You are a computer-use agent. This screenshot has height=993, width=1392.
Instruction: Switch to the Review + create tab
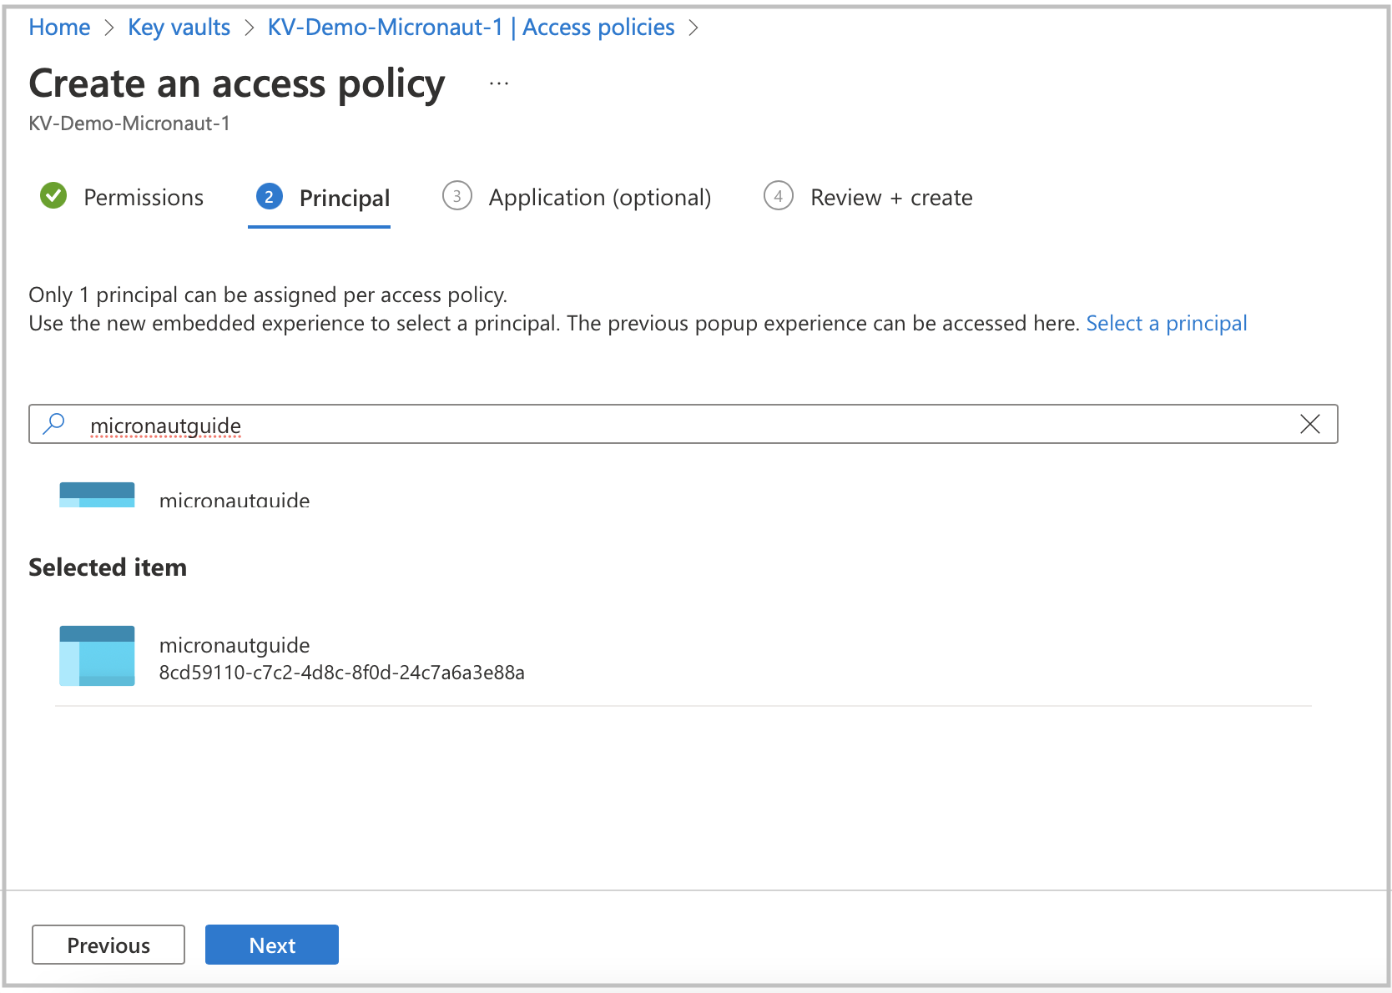coord(868,198)
